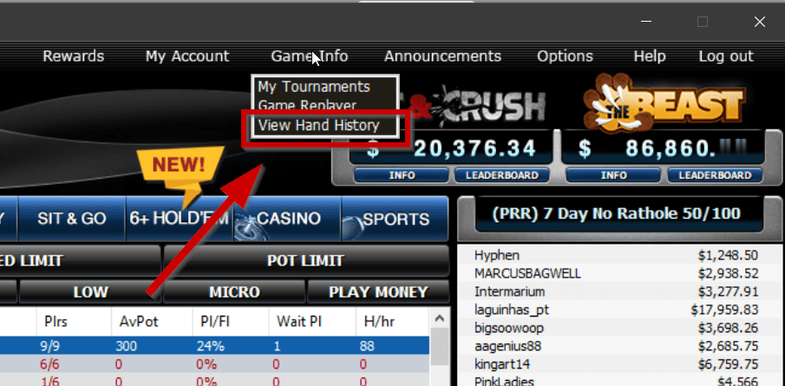Select the PLAY MONEY stakes filter
Screen dimensions: 785x386
[378, 291]
